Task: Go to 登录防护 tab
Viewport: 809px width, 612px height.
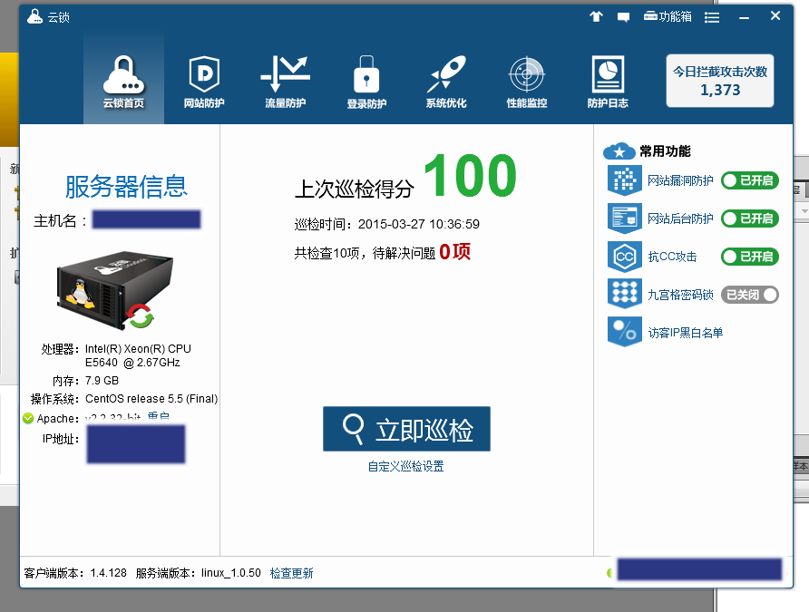Action: tap(366, 82)
